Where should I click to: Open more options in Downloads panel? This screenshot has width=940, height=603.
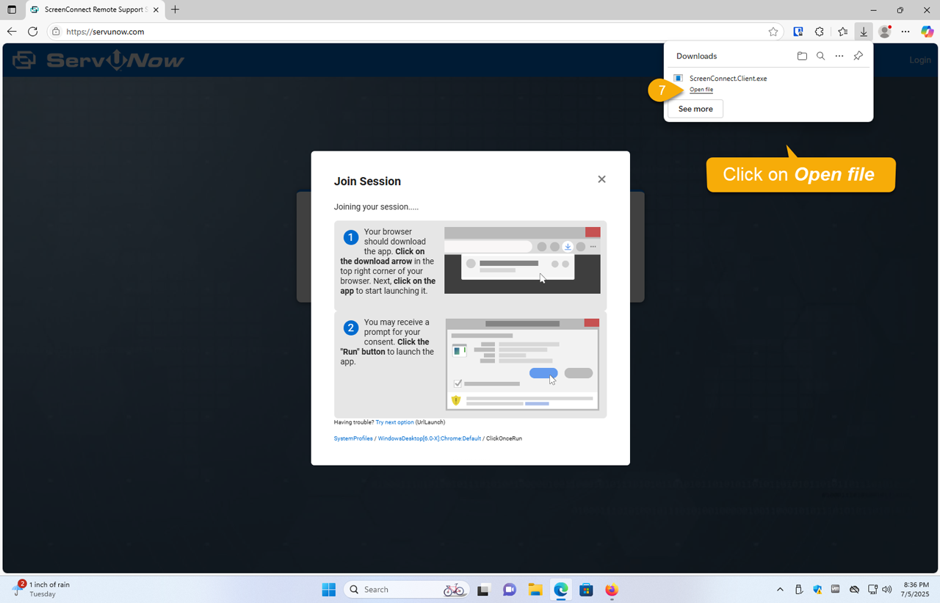click(839, 56)
